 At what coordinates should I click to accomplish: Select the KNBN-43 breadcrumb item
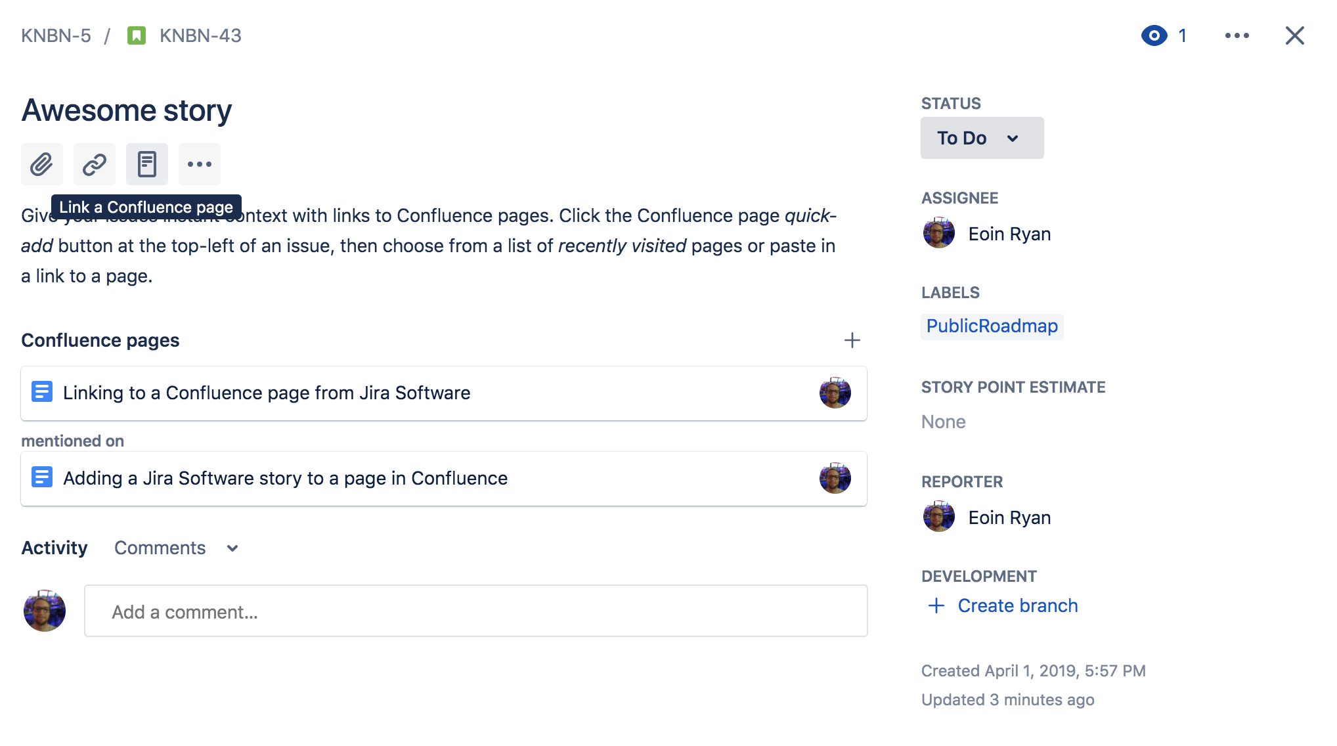tap(200, 35)
